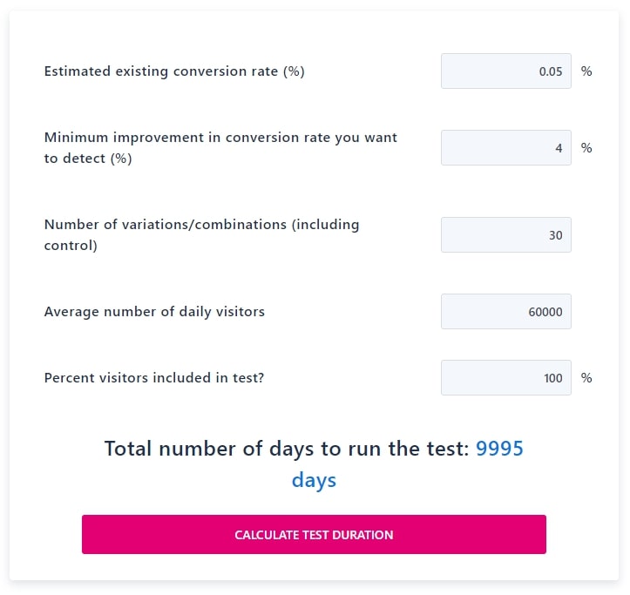Click the word 'Total' in the result heading

tap(128, 449)
